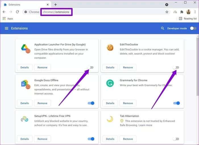Click the shield warning icon under Tab Hibernation
The width and height of the screenshot is (199, 145).
coord(122,121)
